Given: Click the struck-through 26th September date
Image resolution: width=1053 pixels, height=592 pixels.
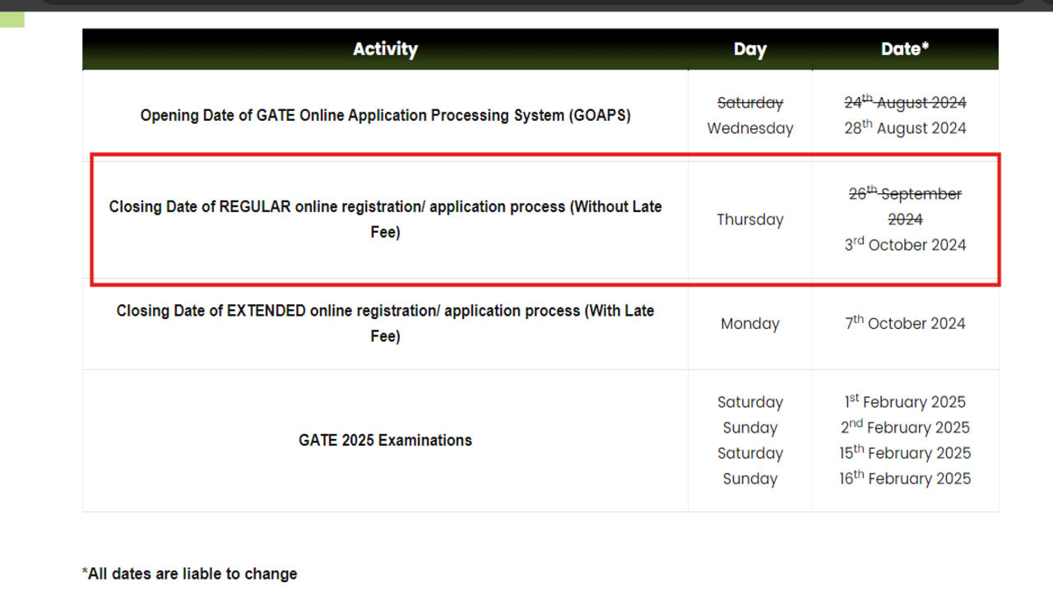Looking at the screenshot, I should click(x=905, y=195).
